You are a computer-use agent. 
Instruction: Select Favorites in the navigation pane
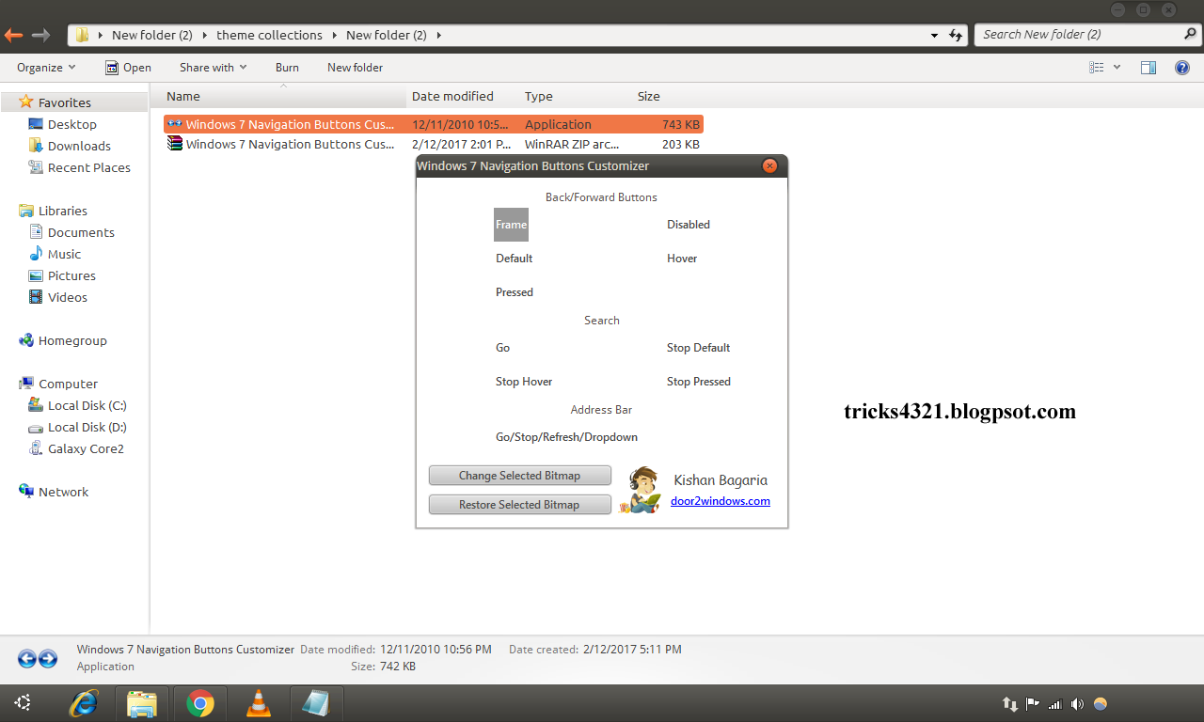(x=65, y=102)
